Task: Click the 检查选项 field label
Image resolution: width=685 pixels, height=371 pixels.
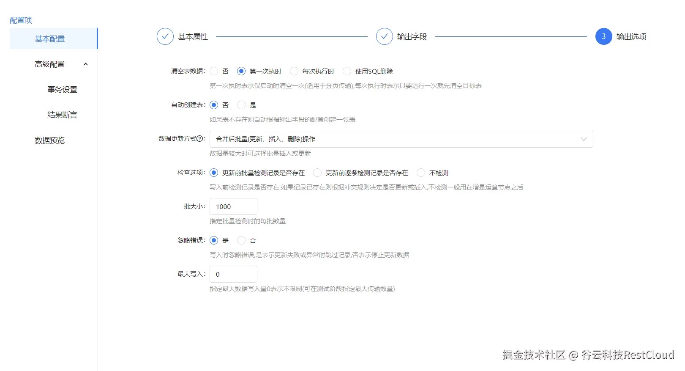Action: 191,173
